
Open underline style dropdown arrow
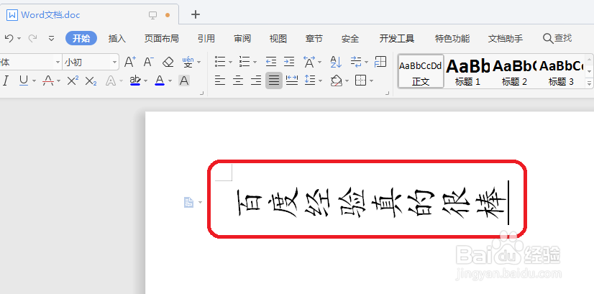pyautogui.click(x=34, y=81)
